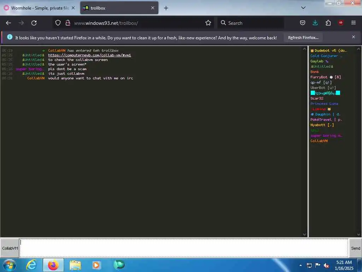
Task: Open the green bird app on taskbar
Action: 119,265
